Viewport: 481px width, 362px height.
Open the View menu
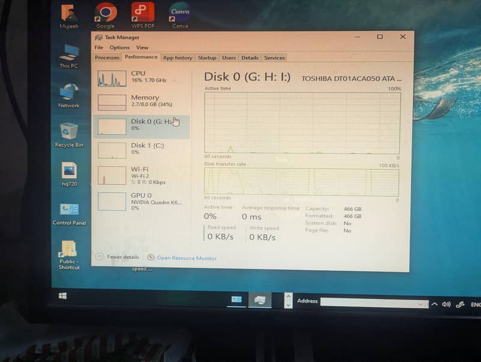[x=142, y=48]
